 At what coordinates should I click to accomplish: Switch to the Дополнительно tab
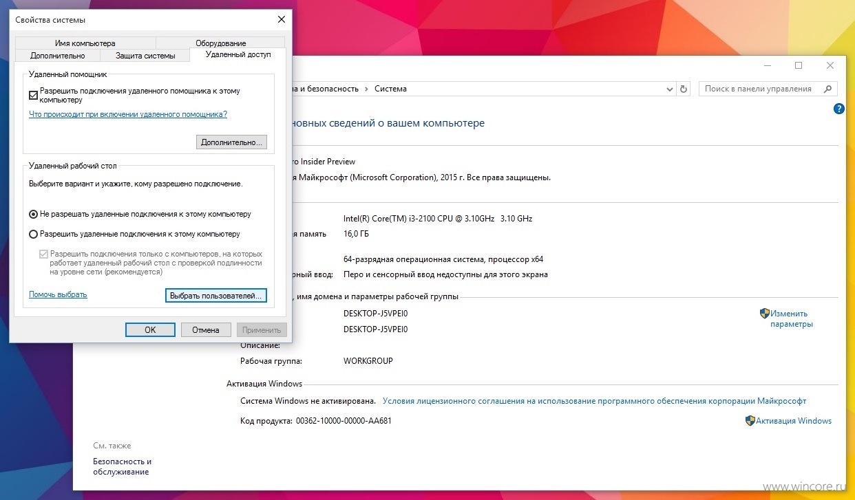(x=58, y=56)
